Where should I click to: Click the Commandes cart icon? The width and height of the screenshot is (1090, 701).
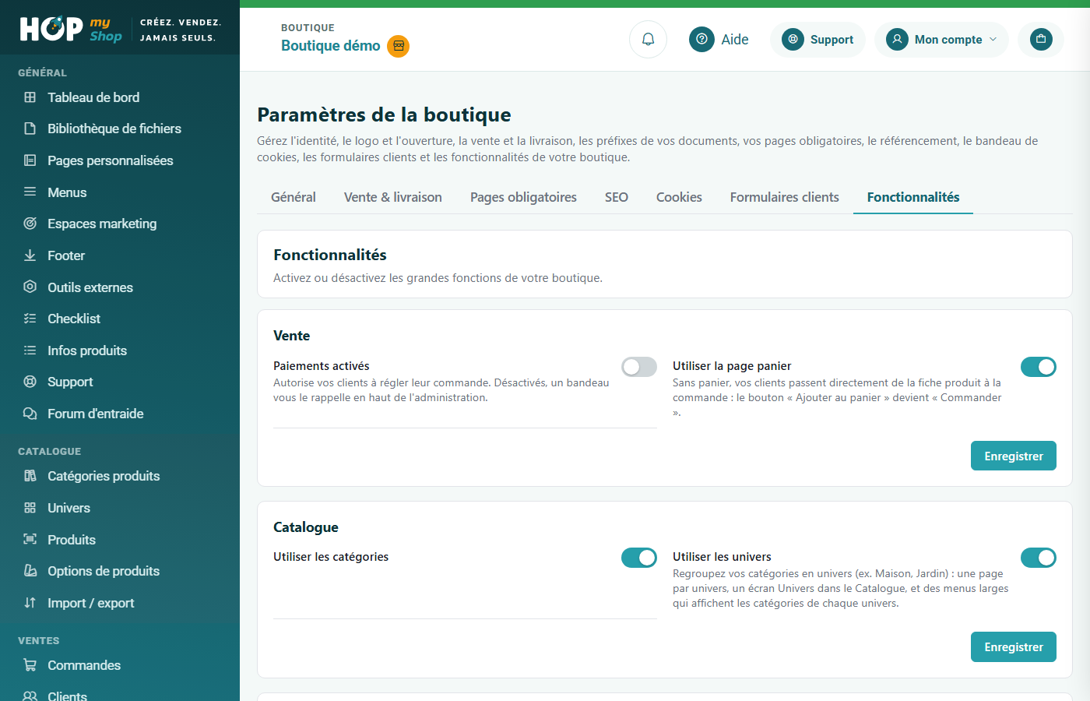[30, 665]
